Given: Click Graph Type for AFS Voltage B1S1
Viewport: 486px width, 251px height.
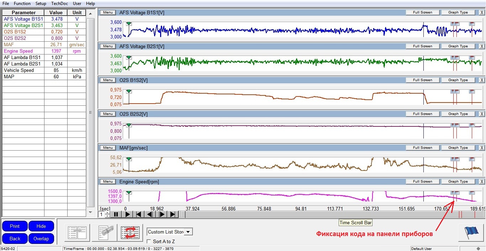Looking at the screenshot, I should [x=458, y=12].
